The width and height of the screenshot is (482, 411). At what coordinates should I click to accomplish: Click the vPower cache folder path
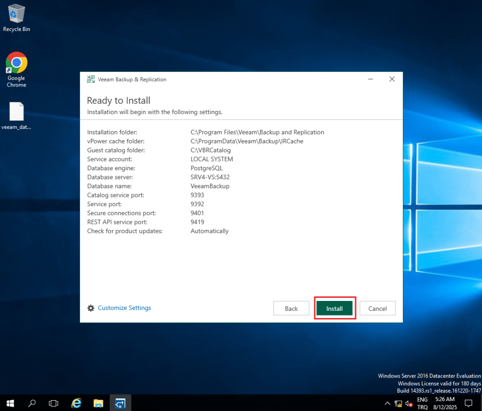coord(247,141)
